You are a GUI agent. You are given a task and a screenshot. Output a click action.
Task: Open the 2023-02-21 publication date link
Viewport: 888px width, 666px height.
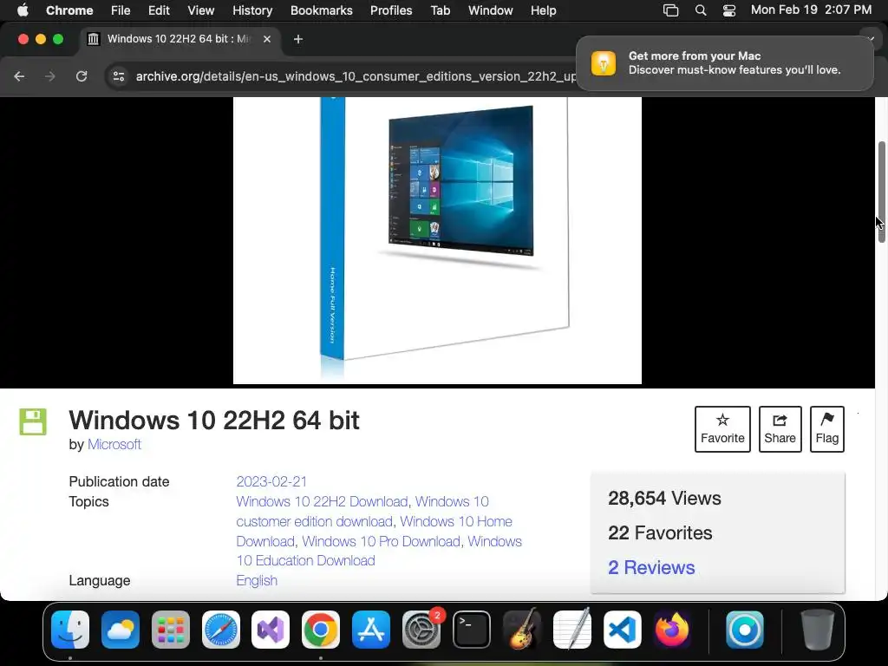point(271,481)
